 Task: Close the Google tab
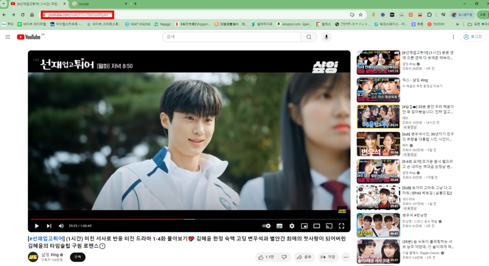(126, 4)
